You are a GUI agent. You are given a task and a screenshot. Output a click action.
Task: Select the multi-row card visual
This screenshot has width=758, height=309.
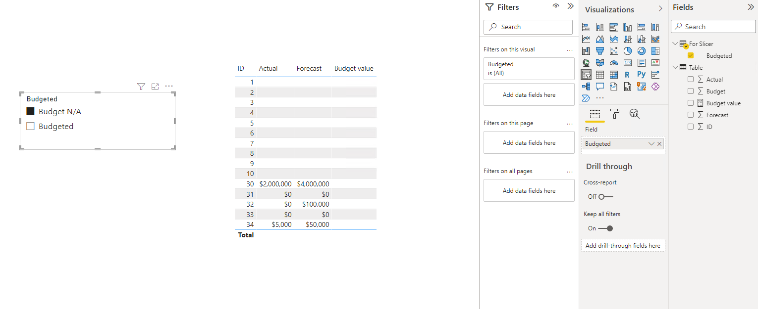coord(642,63)
